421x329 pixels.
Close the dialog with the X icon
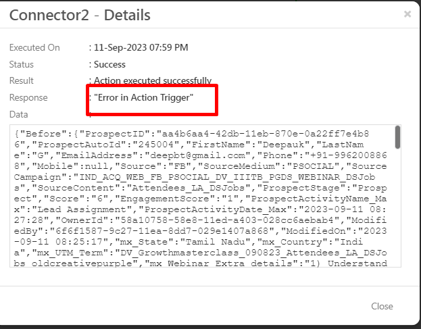pos(407,14)
